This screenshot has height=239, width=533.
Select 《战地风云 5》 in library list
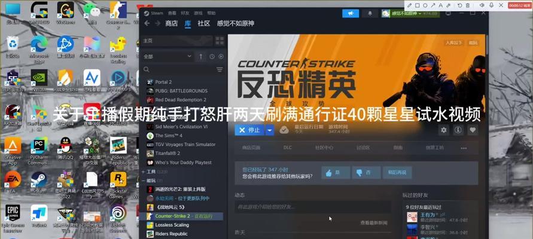click(x=170, y=207)
